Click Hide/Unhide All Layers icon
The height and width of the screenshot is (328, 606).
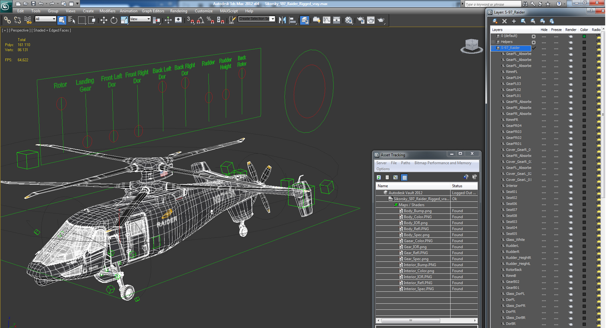coord(543,21)
